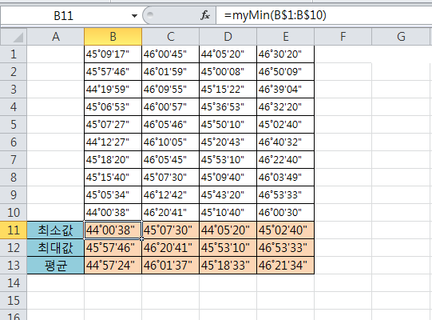Image resolution: width=432 pixels, height=320 pixels.
Task: Click cell with 45°15'22"
Action: pos(228,90)
